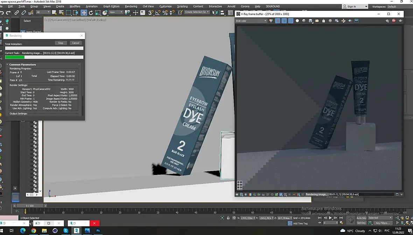This screenshot has height=235, width=413.
Task: Open Key Filters dialog
Action: [x=383, y=223]
